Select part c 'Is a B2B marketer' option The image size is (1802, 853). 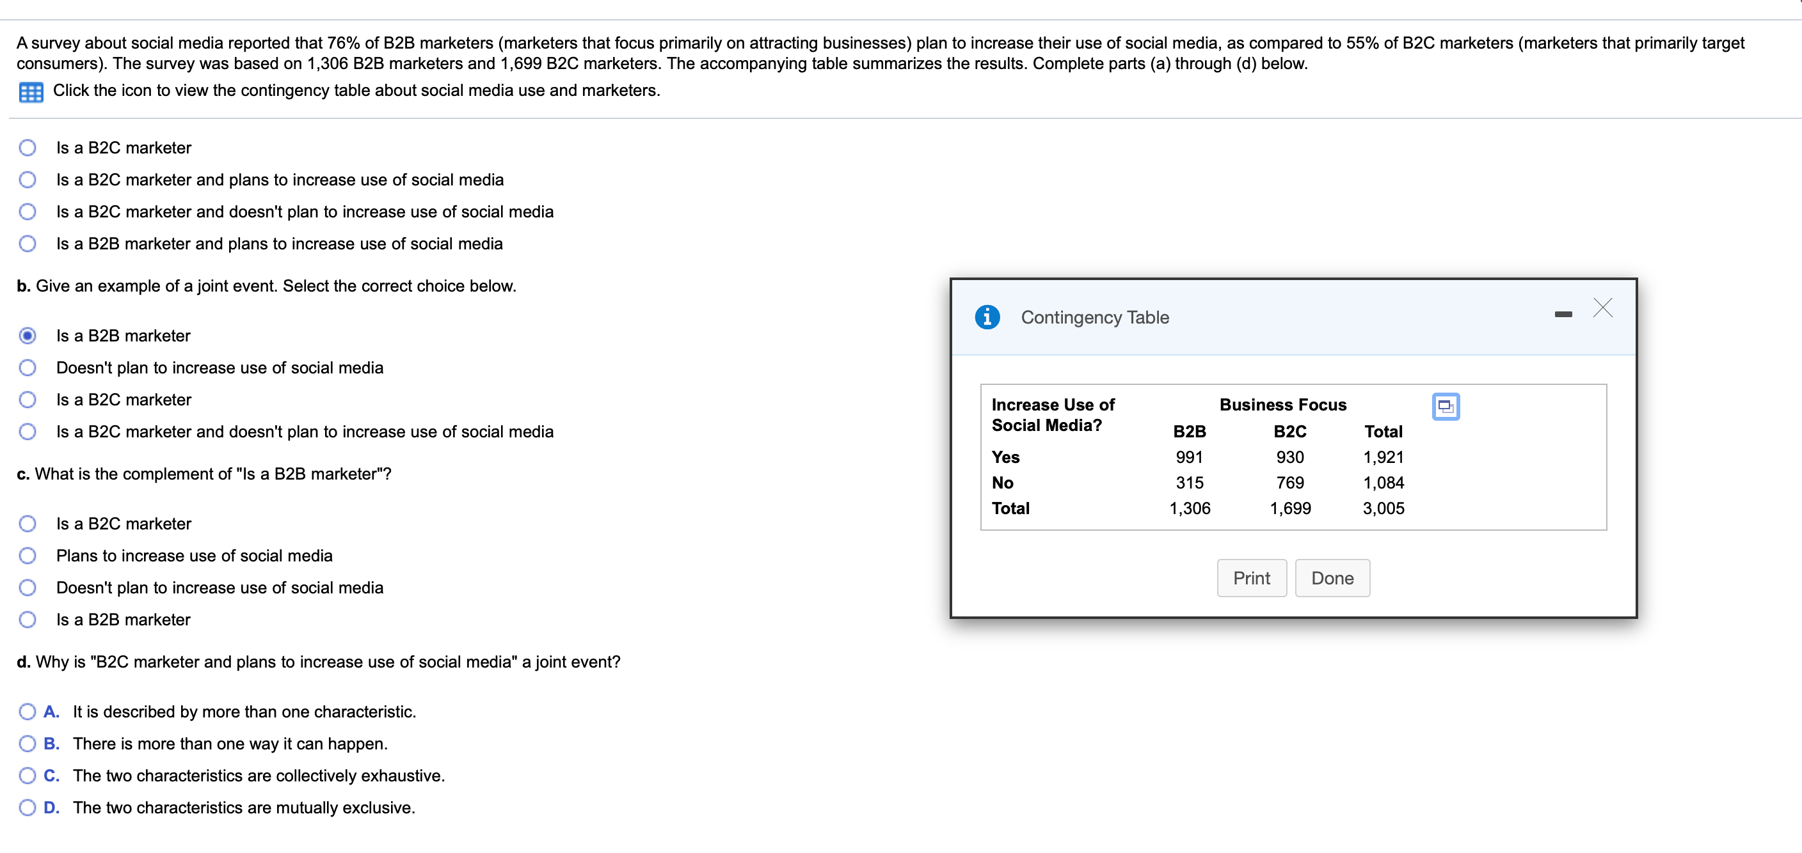pyautogui.click(x=28, y=620)
